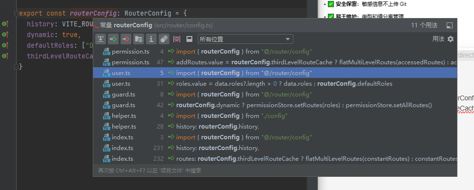Viewport: 474px width, 190px height.
Task: Open the 所有位置 scope dropdown
Action: [x=245, y=39]
